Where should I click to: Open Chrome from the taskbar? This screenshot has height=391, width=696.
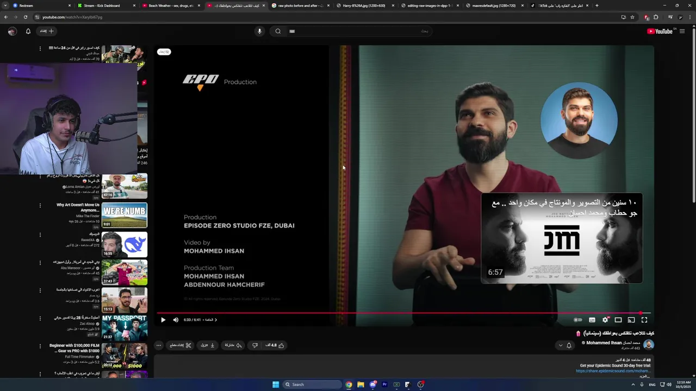click(x=349, y=384)
